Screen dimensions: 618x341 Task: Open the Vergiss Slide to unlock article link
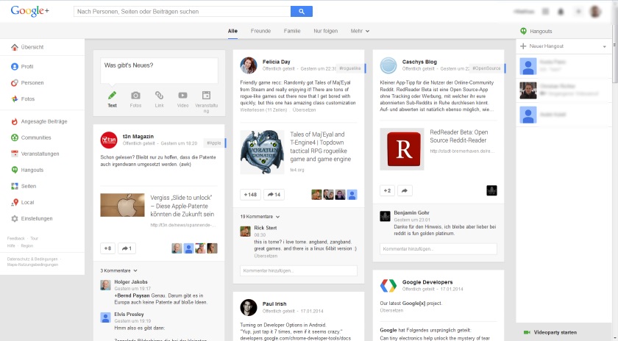coord(182,206)
